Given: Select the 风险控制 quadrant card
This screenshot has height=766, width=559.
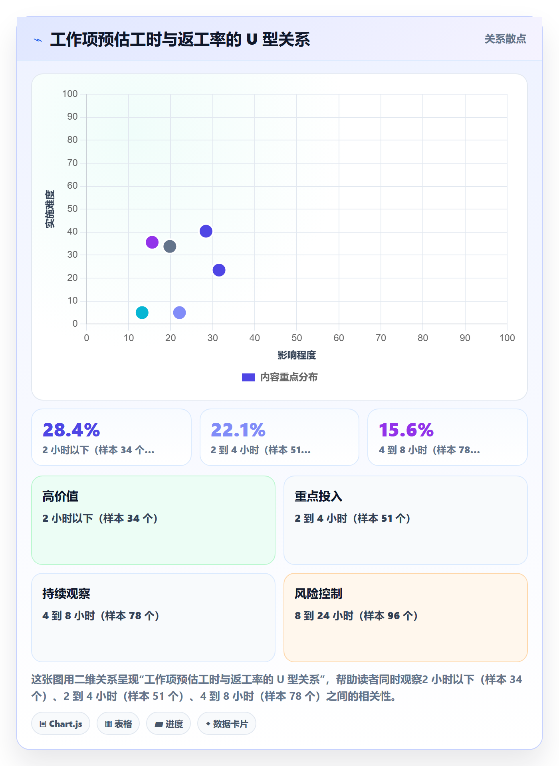Looking at the screenshot, I should [x=406, y=618].
